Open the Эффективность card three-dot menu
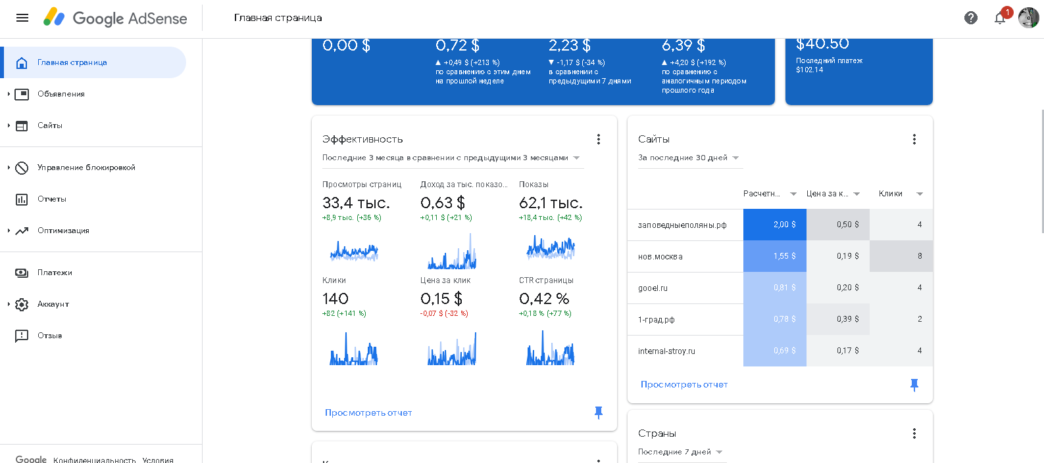This screenshot has height=463, width=1044. coord(599,139)
